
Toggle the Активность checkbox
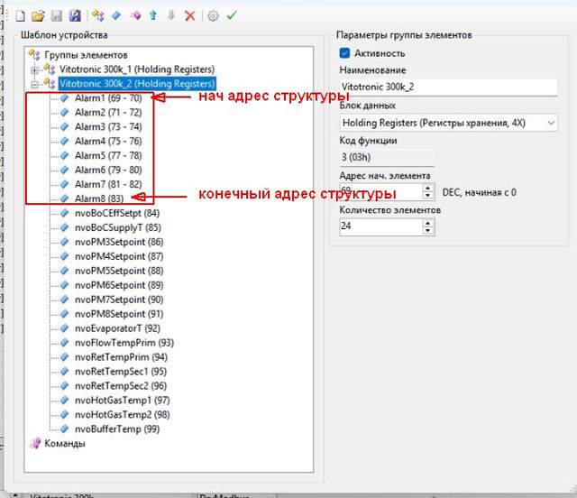[x=344, y=53]
